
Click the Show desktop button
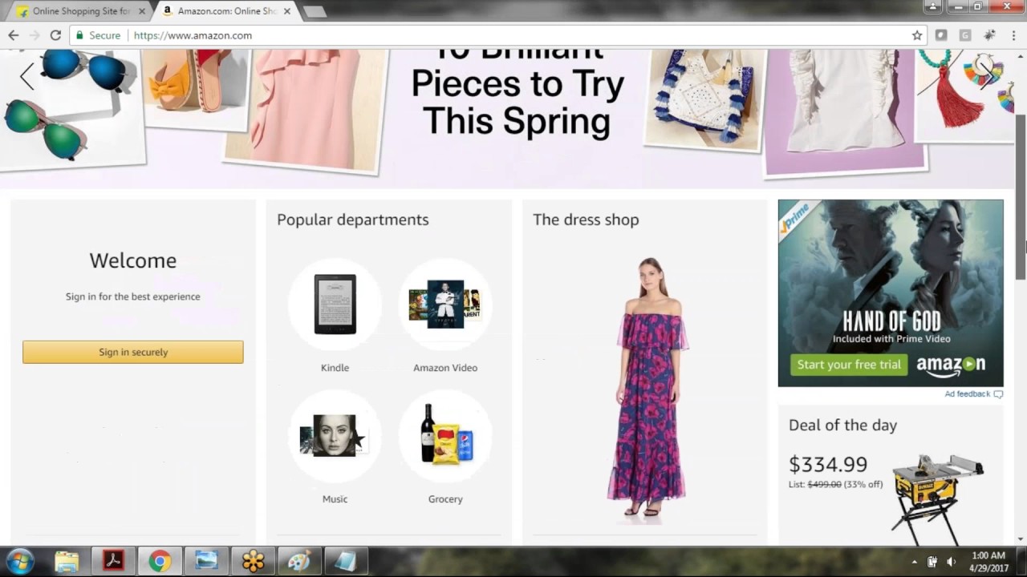point(1021,562)
